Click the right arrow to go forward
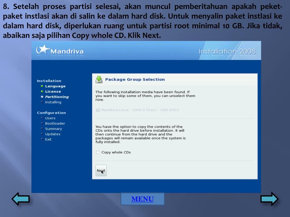This screenshot has height=217, width=290. point(269,199)
